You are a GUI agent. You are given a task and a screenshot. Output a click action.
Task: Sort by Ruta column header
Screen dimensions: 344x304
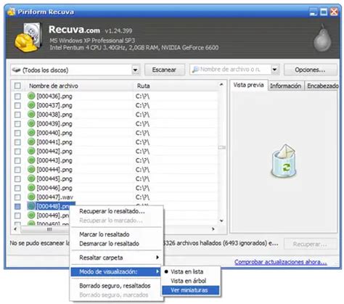(x=144, y=86)
